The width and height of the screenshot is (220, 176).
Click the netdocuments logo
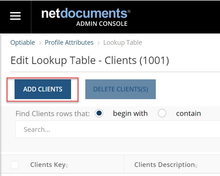point(86,13)
